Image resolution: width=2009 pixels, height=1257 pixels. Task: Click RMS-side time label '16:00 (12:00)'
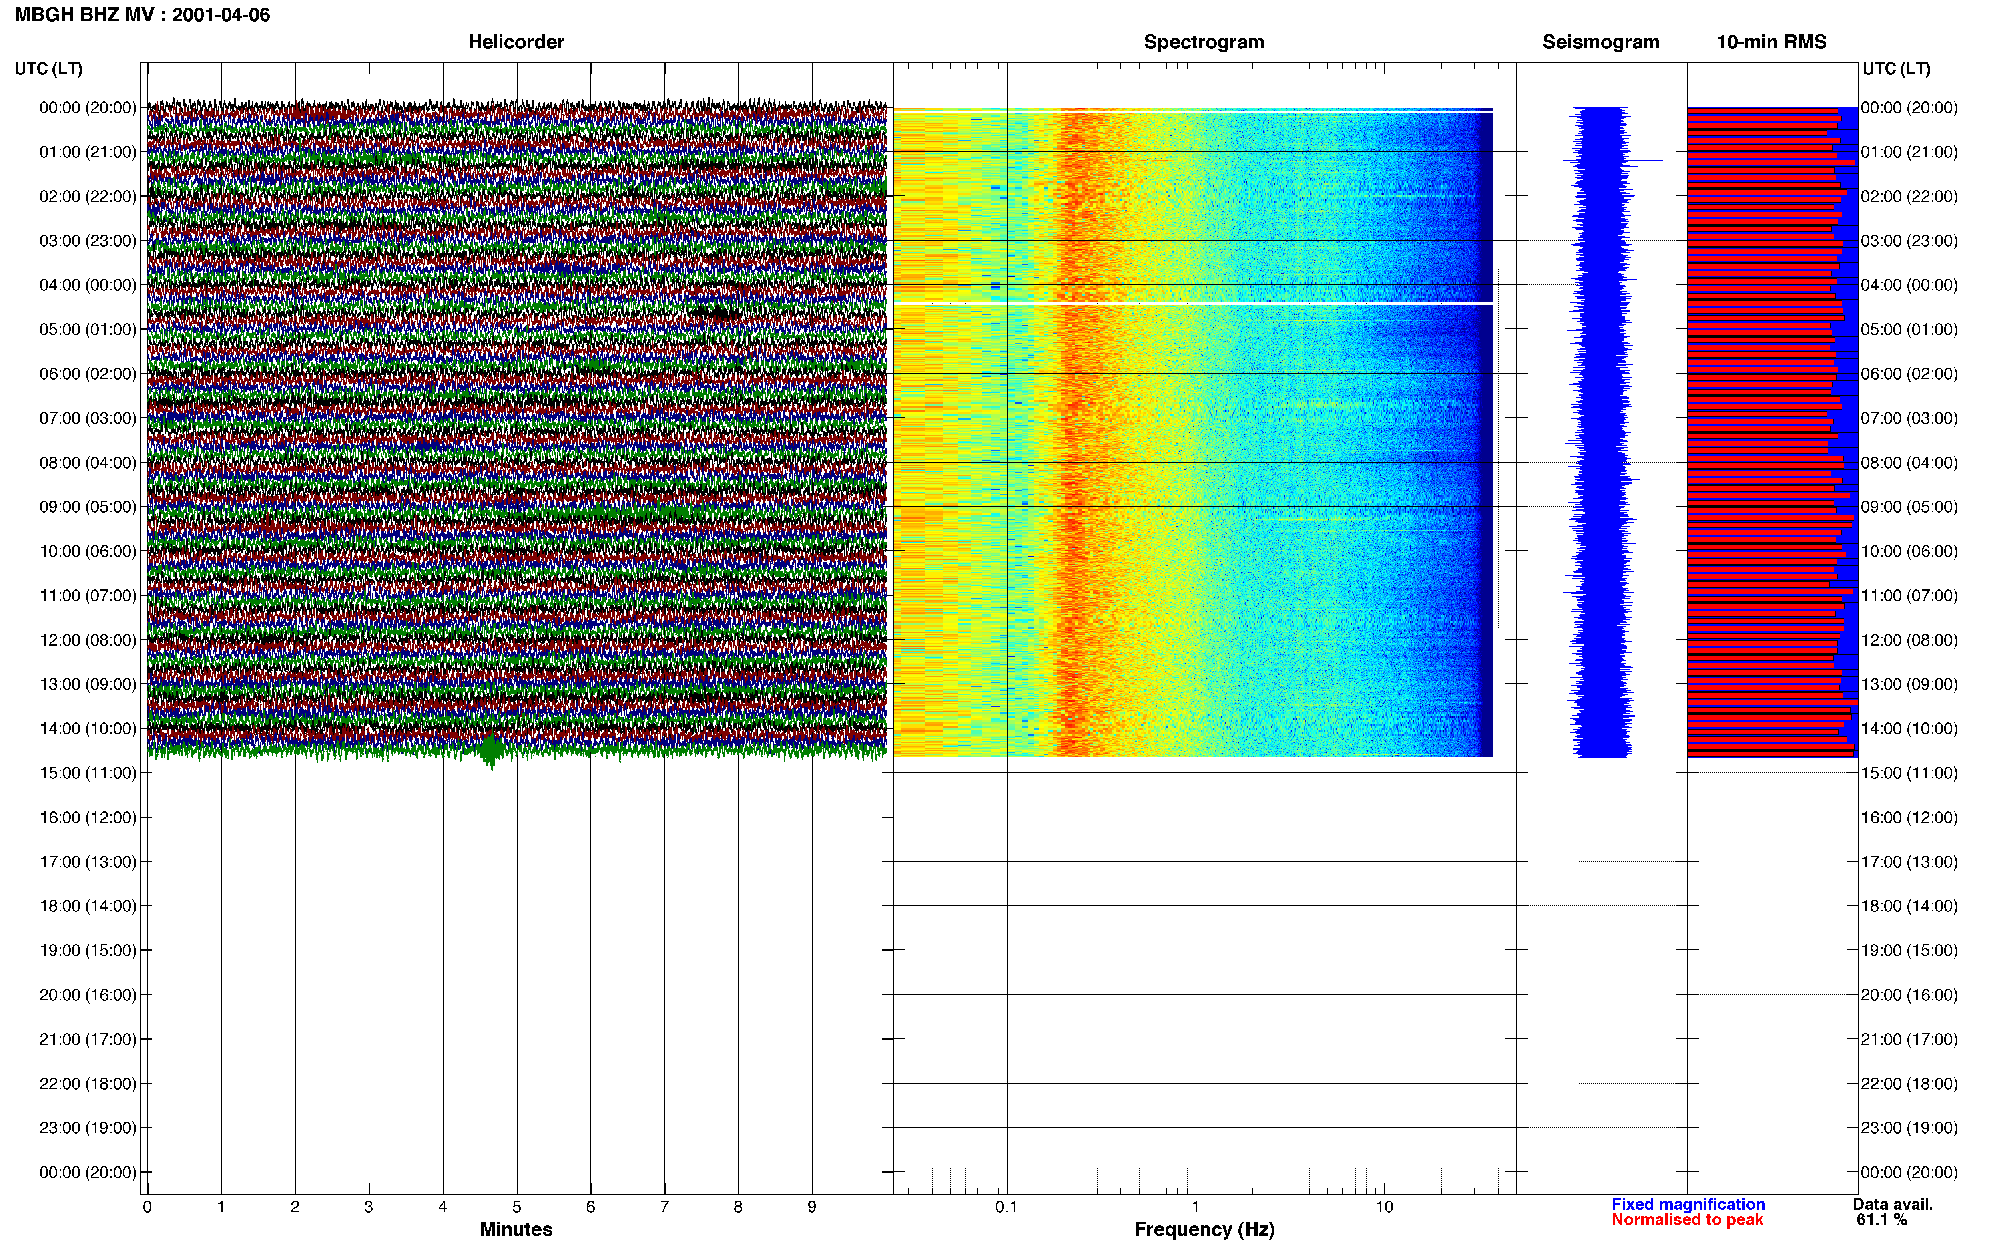click(x=1909, y=817)
